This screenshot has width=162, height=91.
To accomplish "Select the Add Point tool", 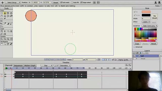I will pyautogui.click(x=2, y=16).
